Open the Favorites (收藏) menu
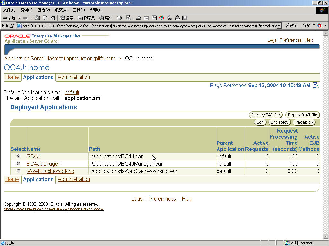Viewport: 329px width, 246px height. point(61,10)
